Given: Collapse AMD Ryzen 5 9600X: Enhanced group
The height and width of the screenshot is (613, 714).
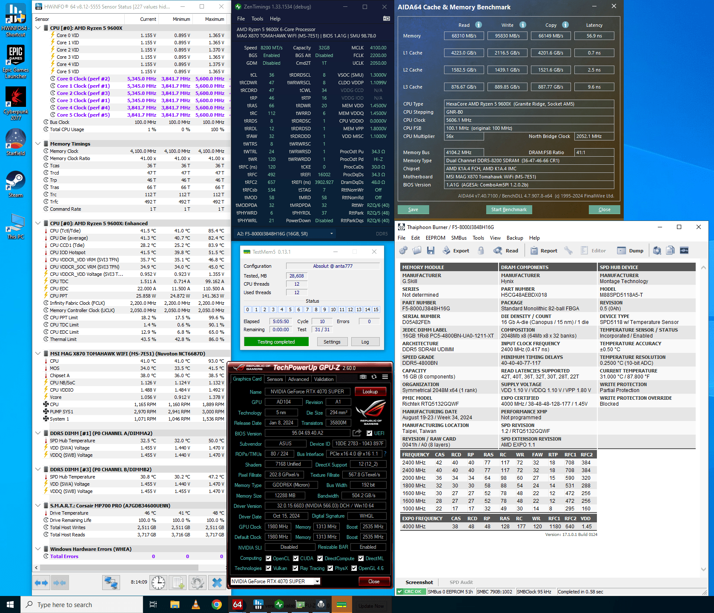Looking at the screenshot, I should coord(38,223).
